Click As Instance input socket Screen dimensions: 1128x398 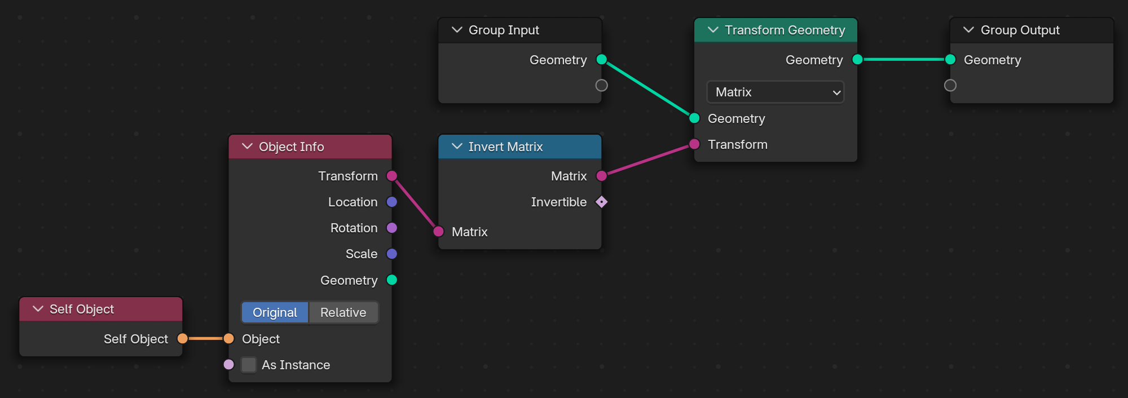[x=228, y=365]
